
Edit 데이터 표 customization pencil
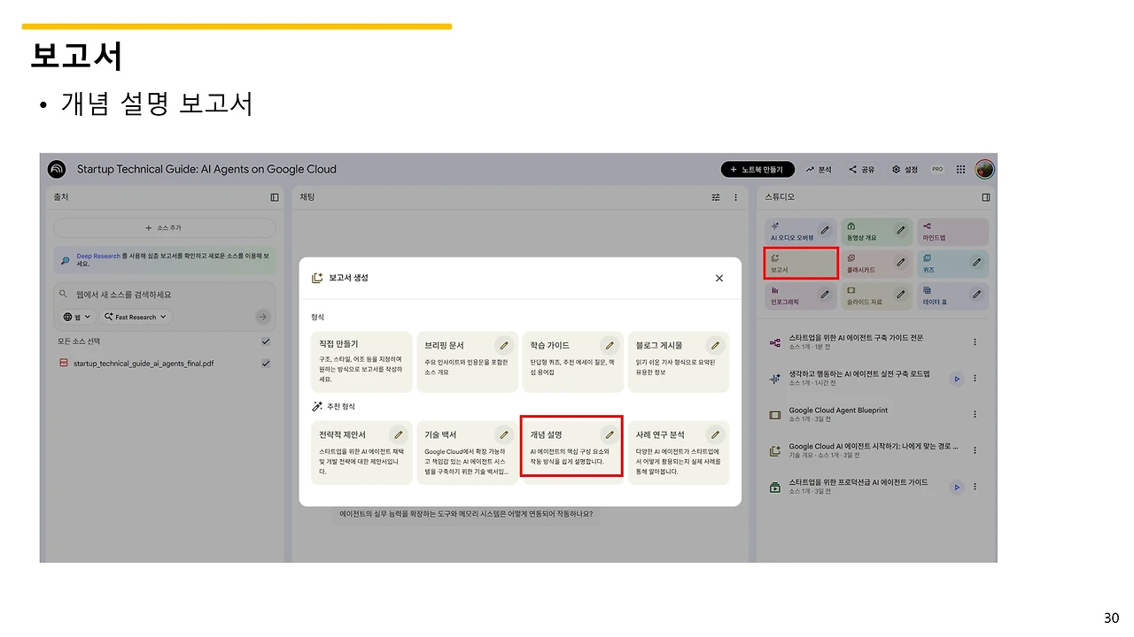pos(976,294)
